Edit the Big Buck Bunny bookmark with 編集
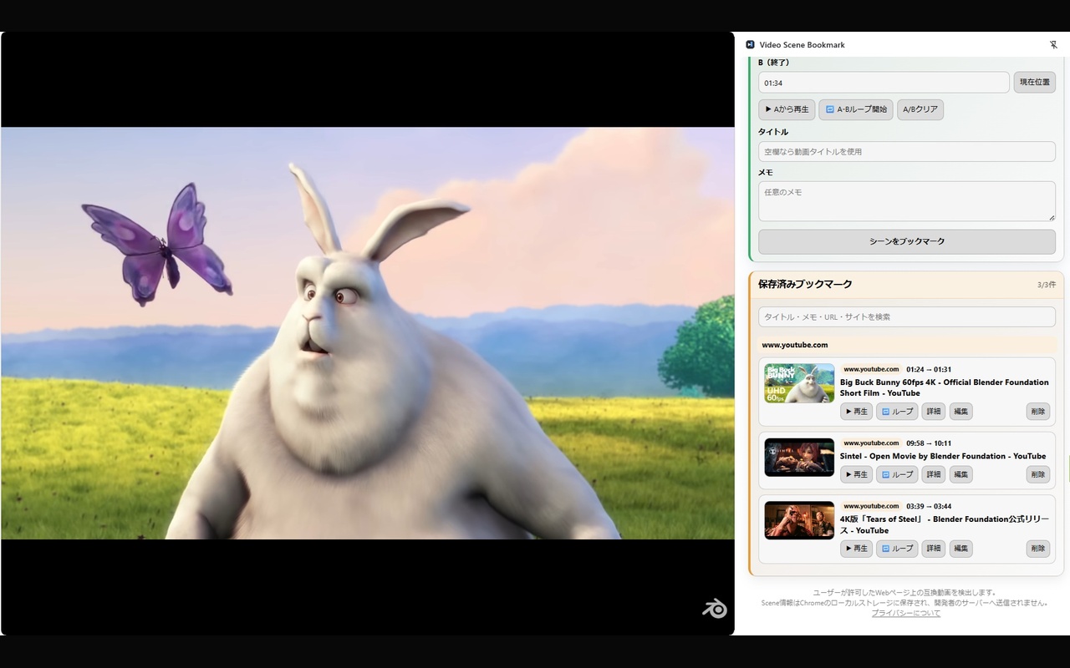This screenshot has height=668, width=1070. click(x=960, y=412)
